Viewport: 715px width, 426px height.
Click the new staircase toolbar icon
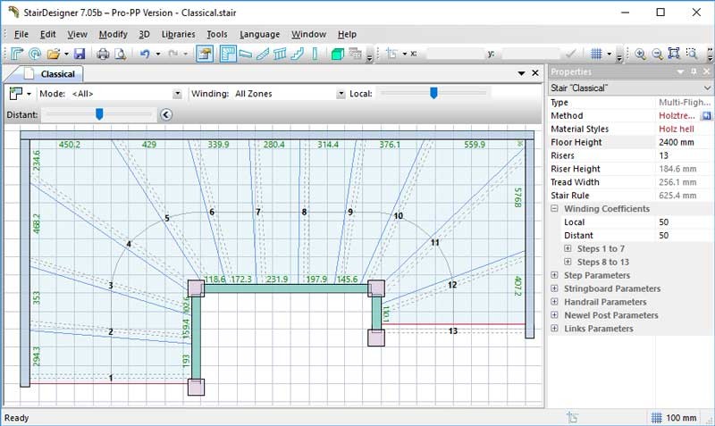17,54
